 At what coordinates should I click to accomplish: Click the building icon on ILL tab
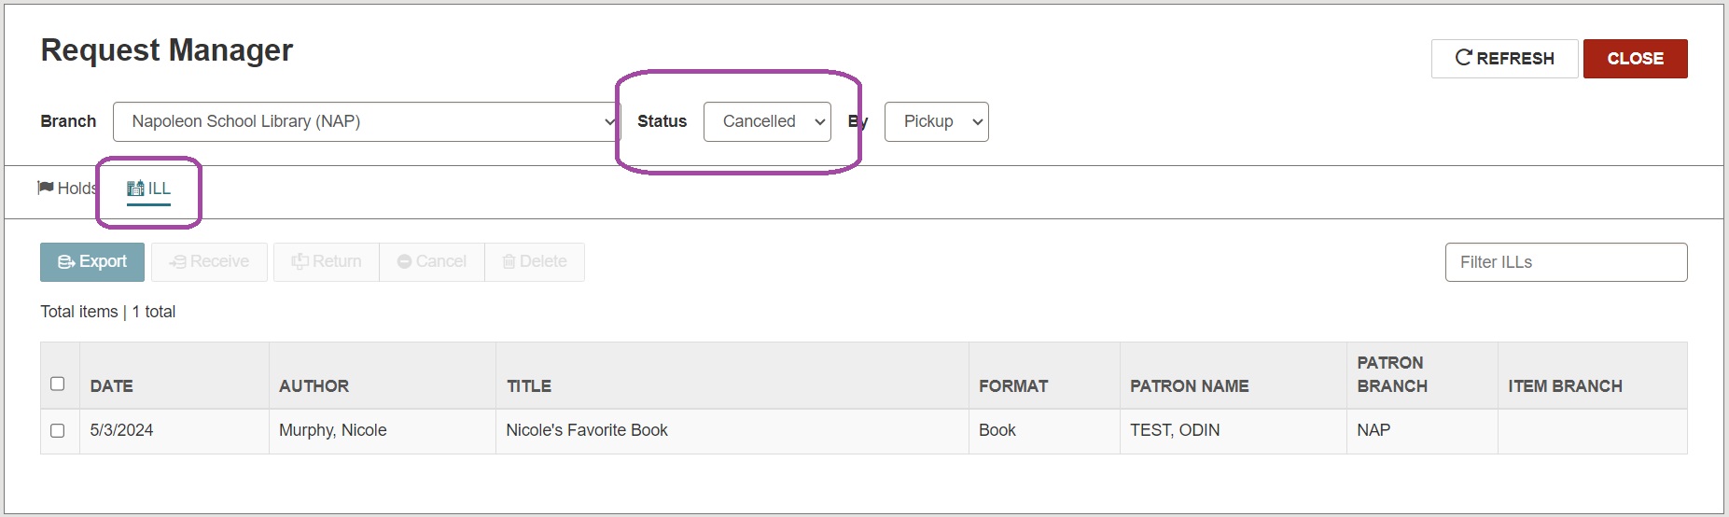pyautogui.click(x=135, y=189)
